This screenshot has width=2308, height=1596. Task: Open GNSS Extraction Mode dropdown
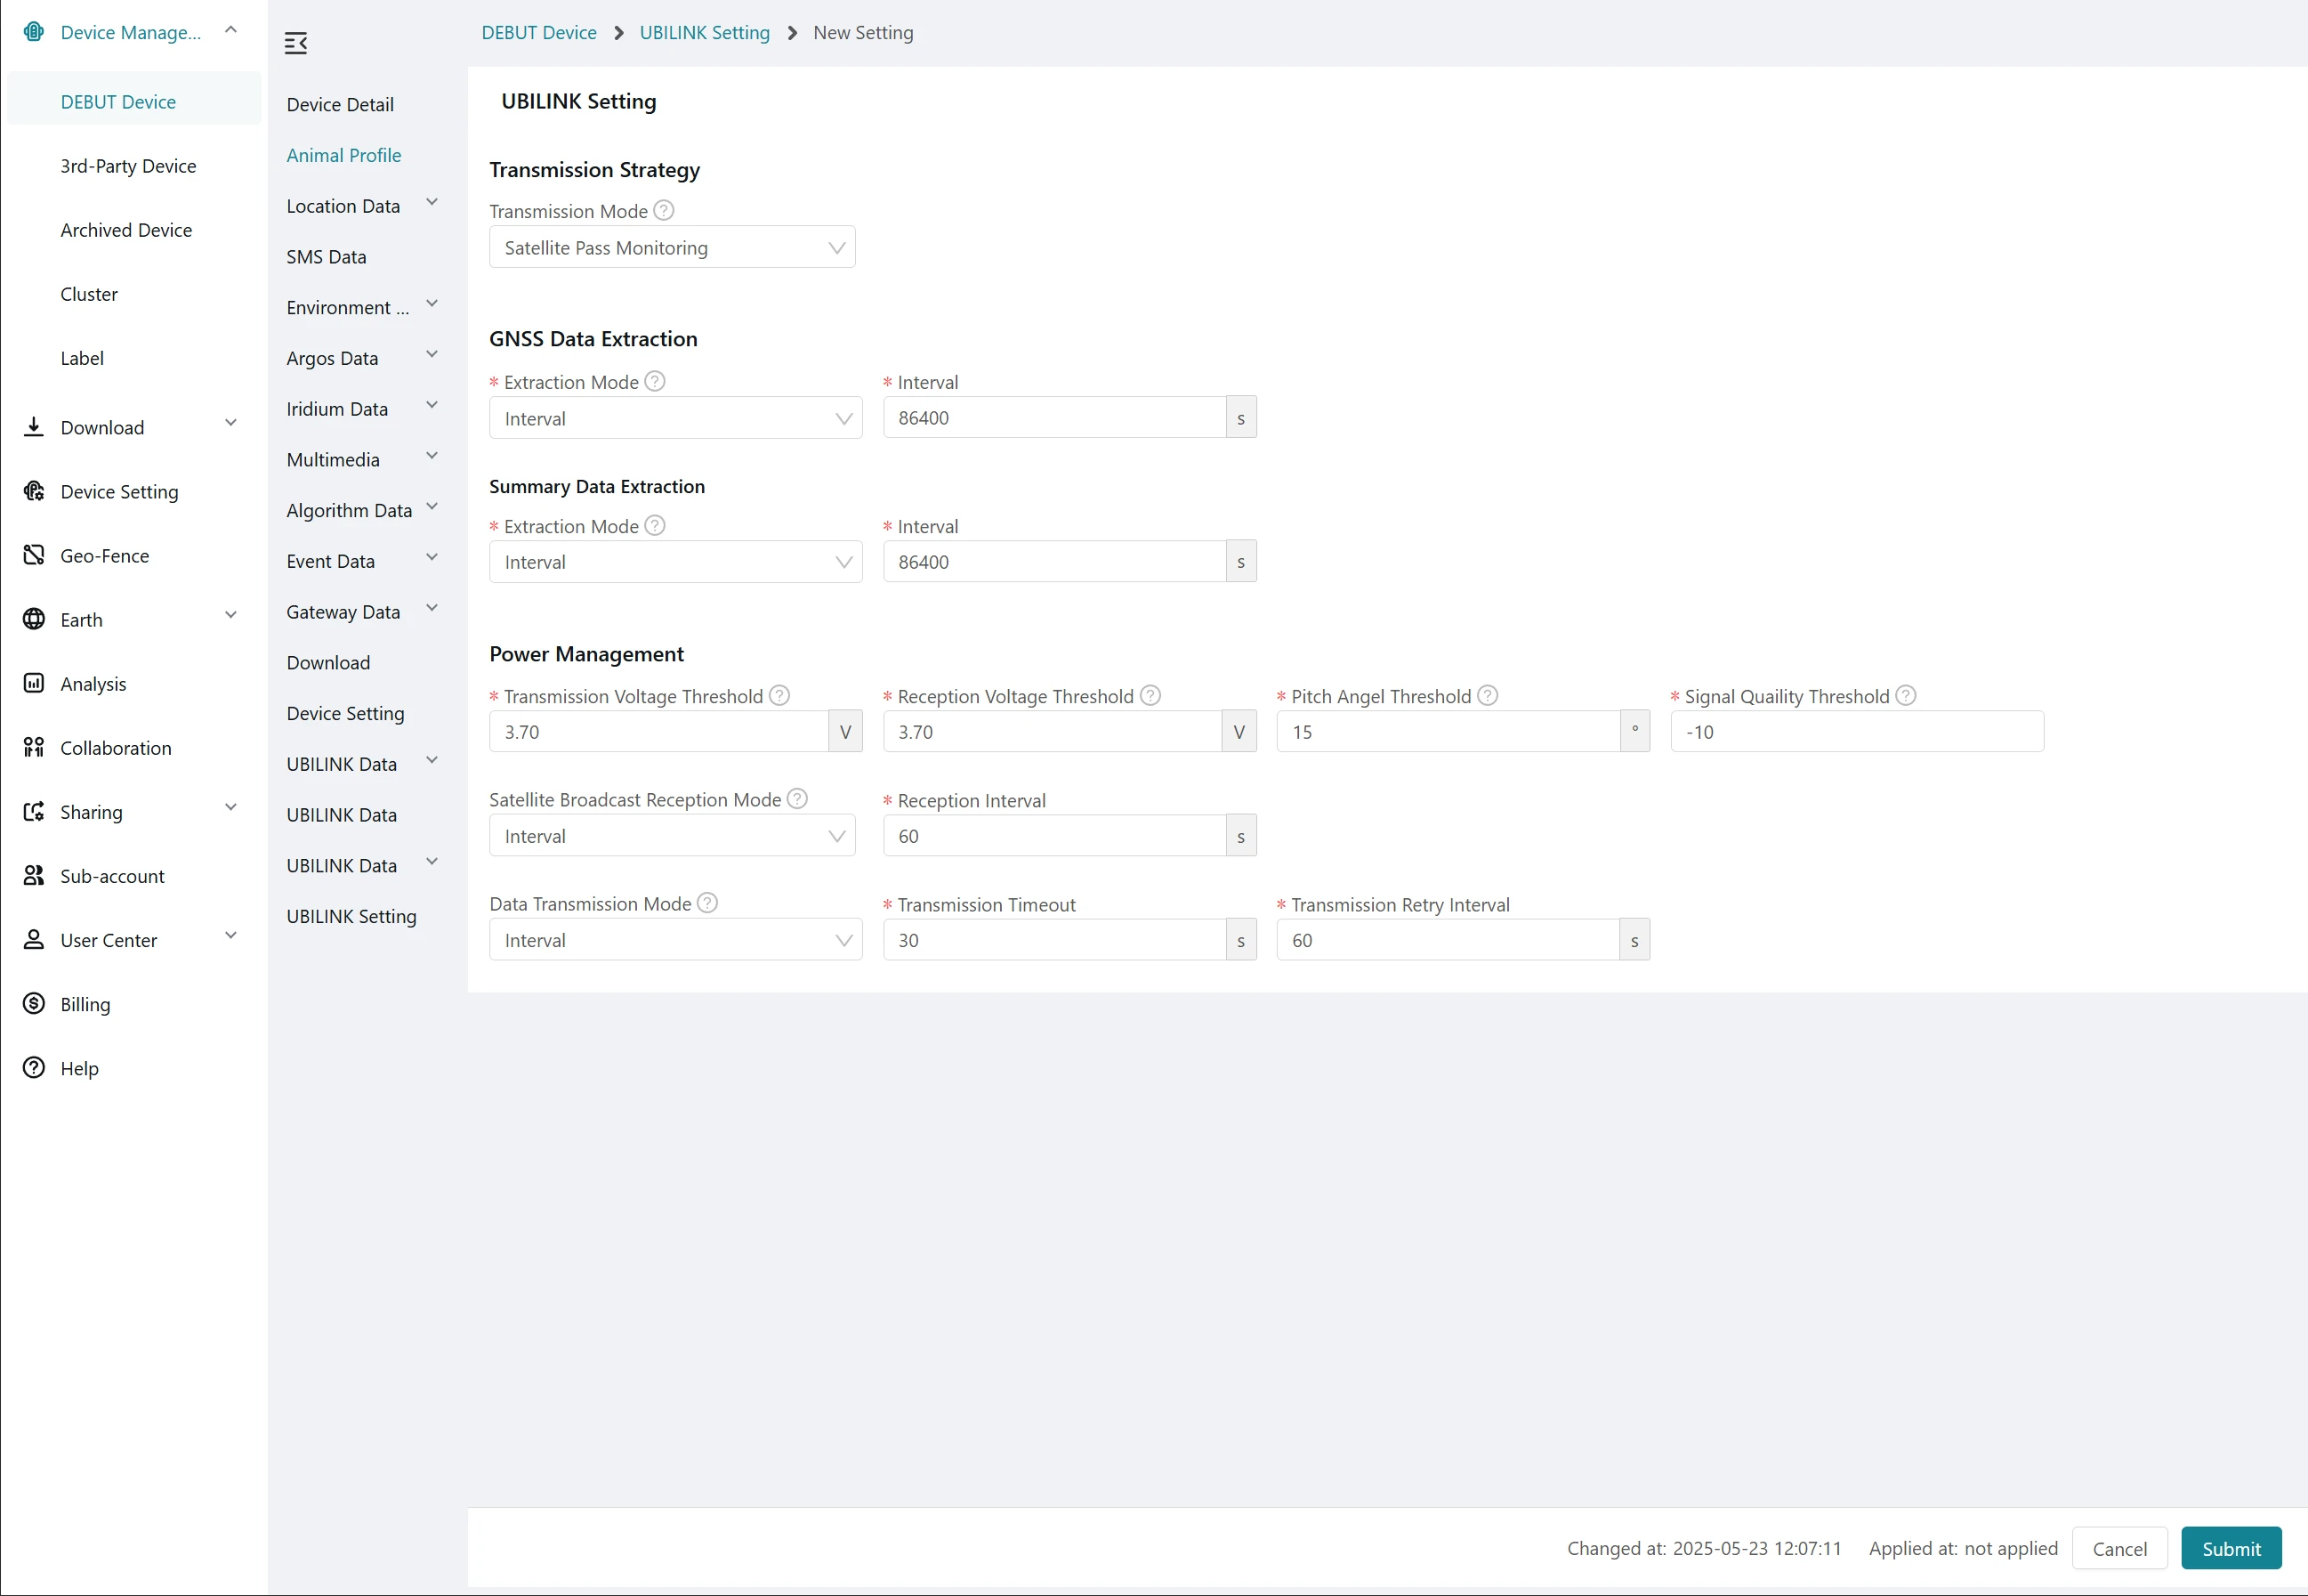[674, 418]
